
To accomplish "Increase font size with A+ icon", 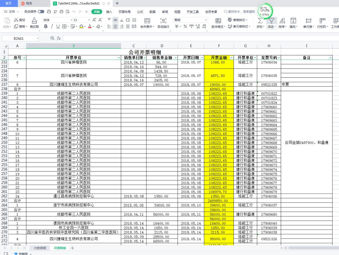I will pos(94,20).
